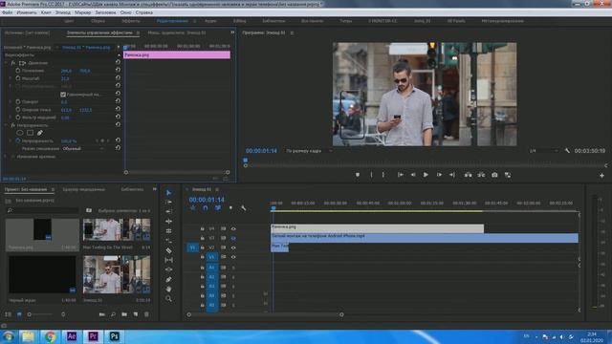Viewport: 612px width, 344px height.
Task: Open the Blend Mode dropdown
Action: (83, 149)
